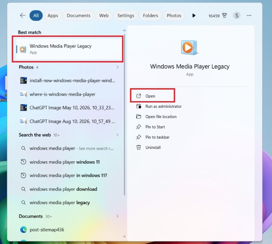272x244 pixels.
Task: Go back with the left arrow
Action: [23, 15]
